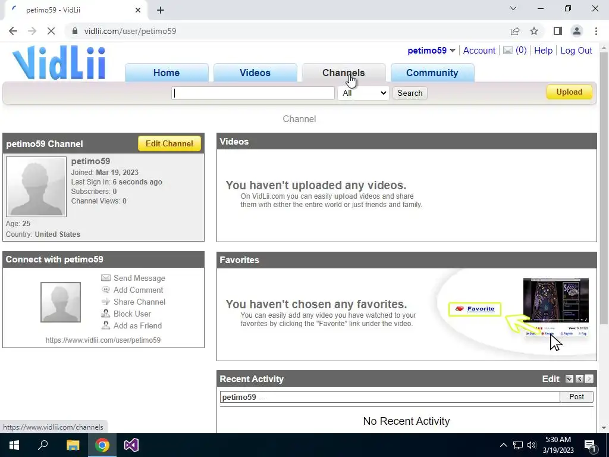Screen dimensions: 609x457
Task: Open taskbar search magnifier
Action: [43, 445]
